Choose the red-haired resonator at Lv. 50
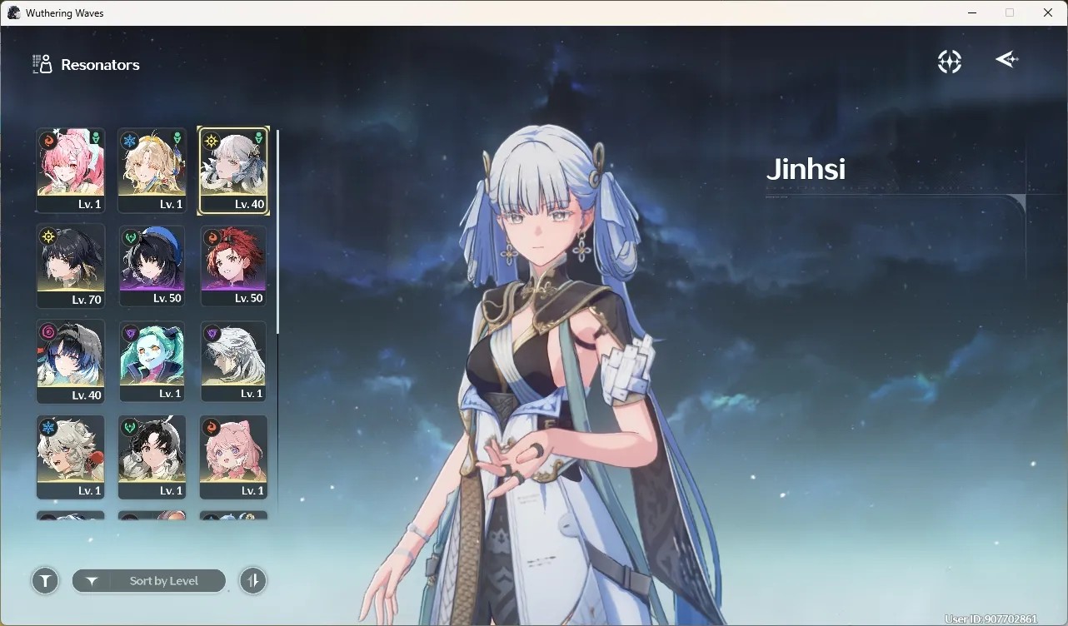1068x626 pixels. point(233,266)
